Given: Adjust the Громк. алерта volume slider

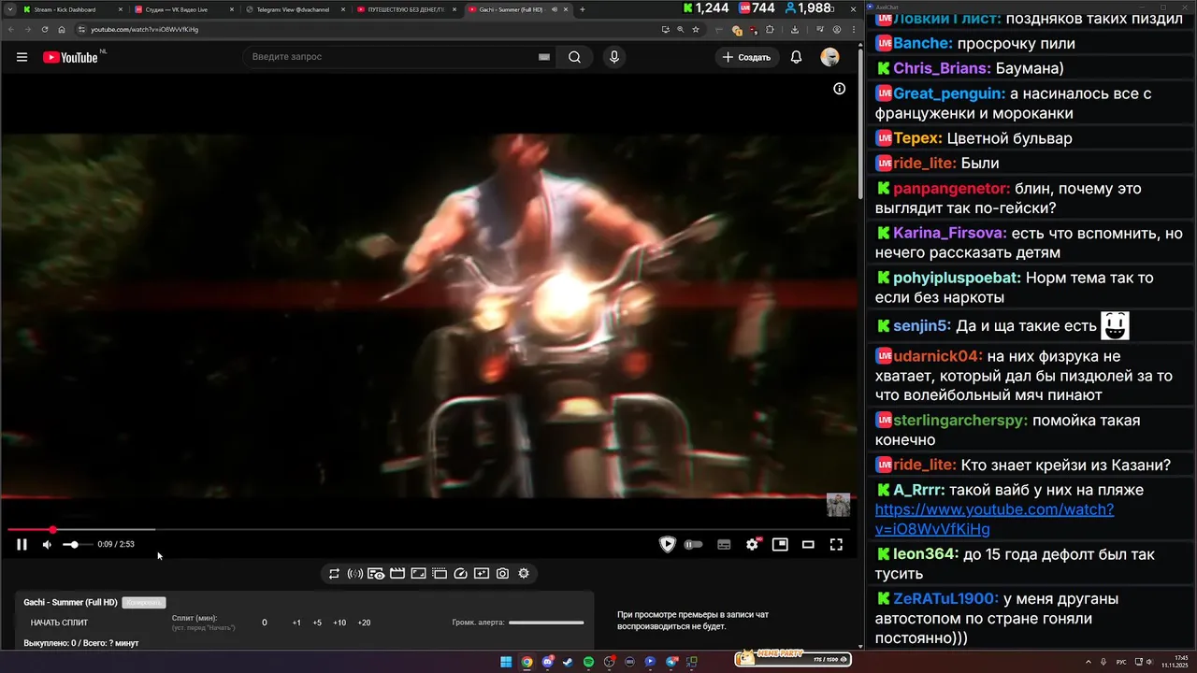Looking at the screenshot, I should tap(546, 623).
